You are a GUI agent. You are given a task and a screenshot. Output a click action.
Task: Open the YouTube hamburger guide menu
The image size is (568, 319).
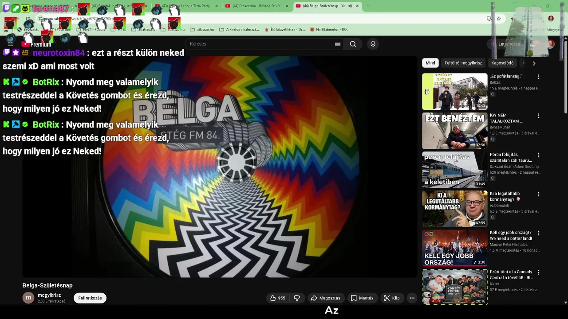[x=11, y=44]
